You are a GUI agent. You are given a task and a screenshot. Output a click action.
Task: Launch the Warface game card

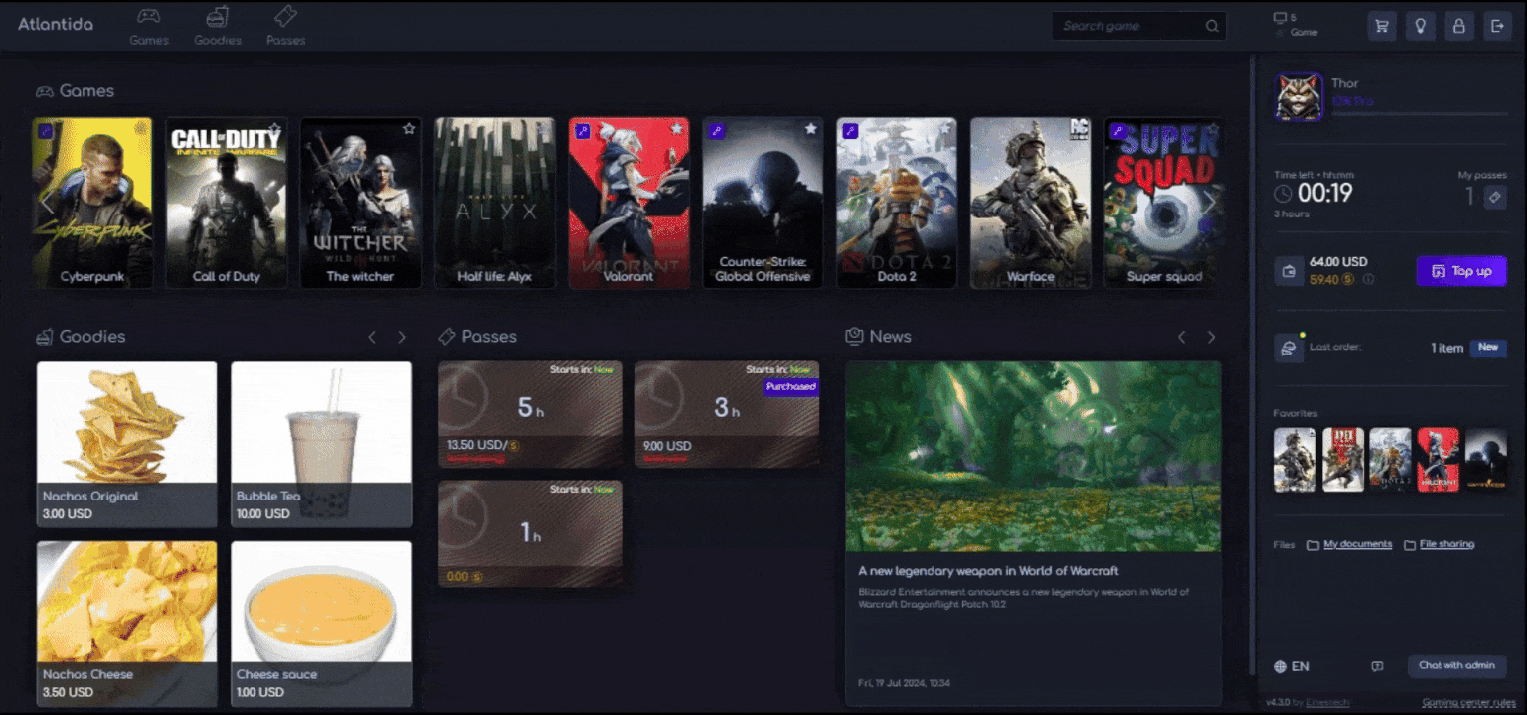click(1031, 204)
